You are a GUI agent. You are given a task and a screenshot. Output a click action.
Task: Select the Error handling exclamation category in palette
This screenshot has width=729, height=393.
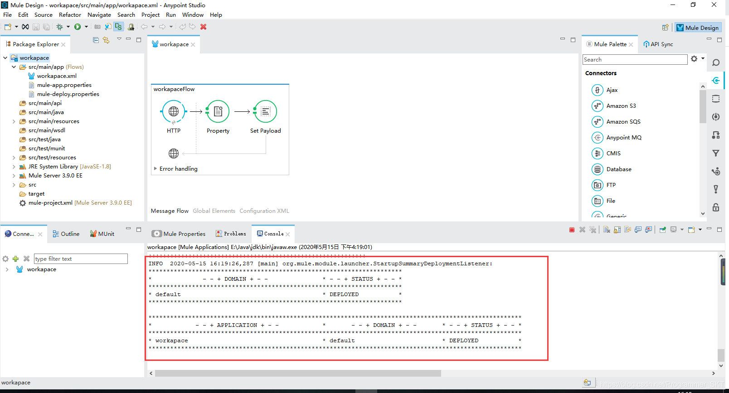[716, 189]
